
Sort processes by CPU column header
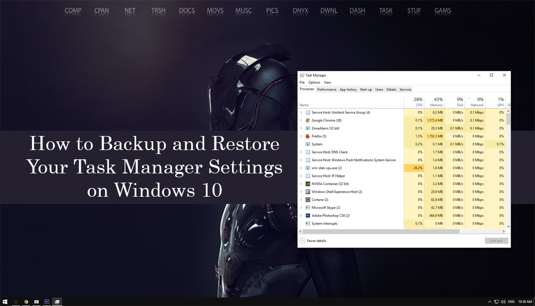(414, 102)
